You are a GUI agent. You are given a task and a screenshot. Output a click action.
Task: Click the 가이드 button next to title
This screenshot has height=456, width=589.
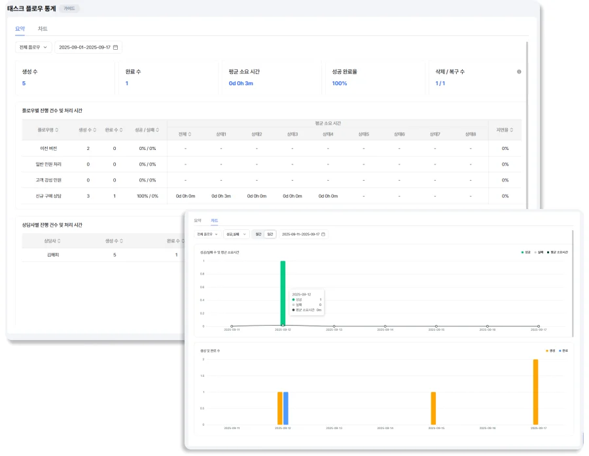(x=69, y=9)
